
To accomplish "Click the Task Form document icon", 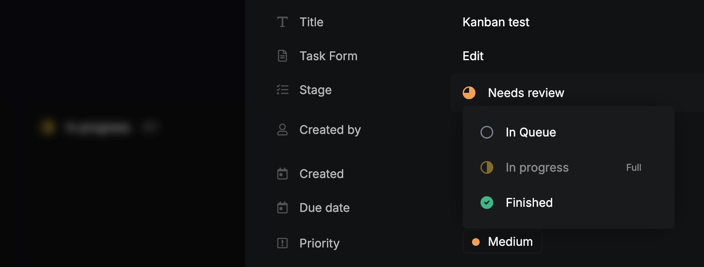I will (282, 56).
